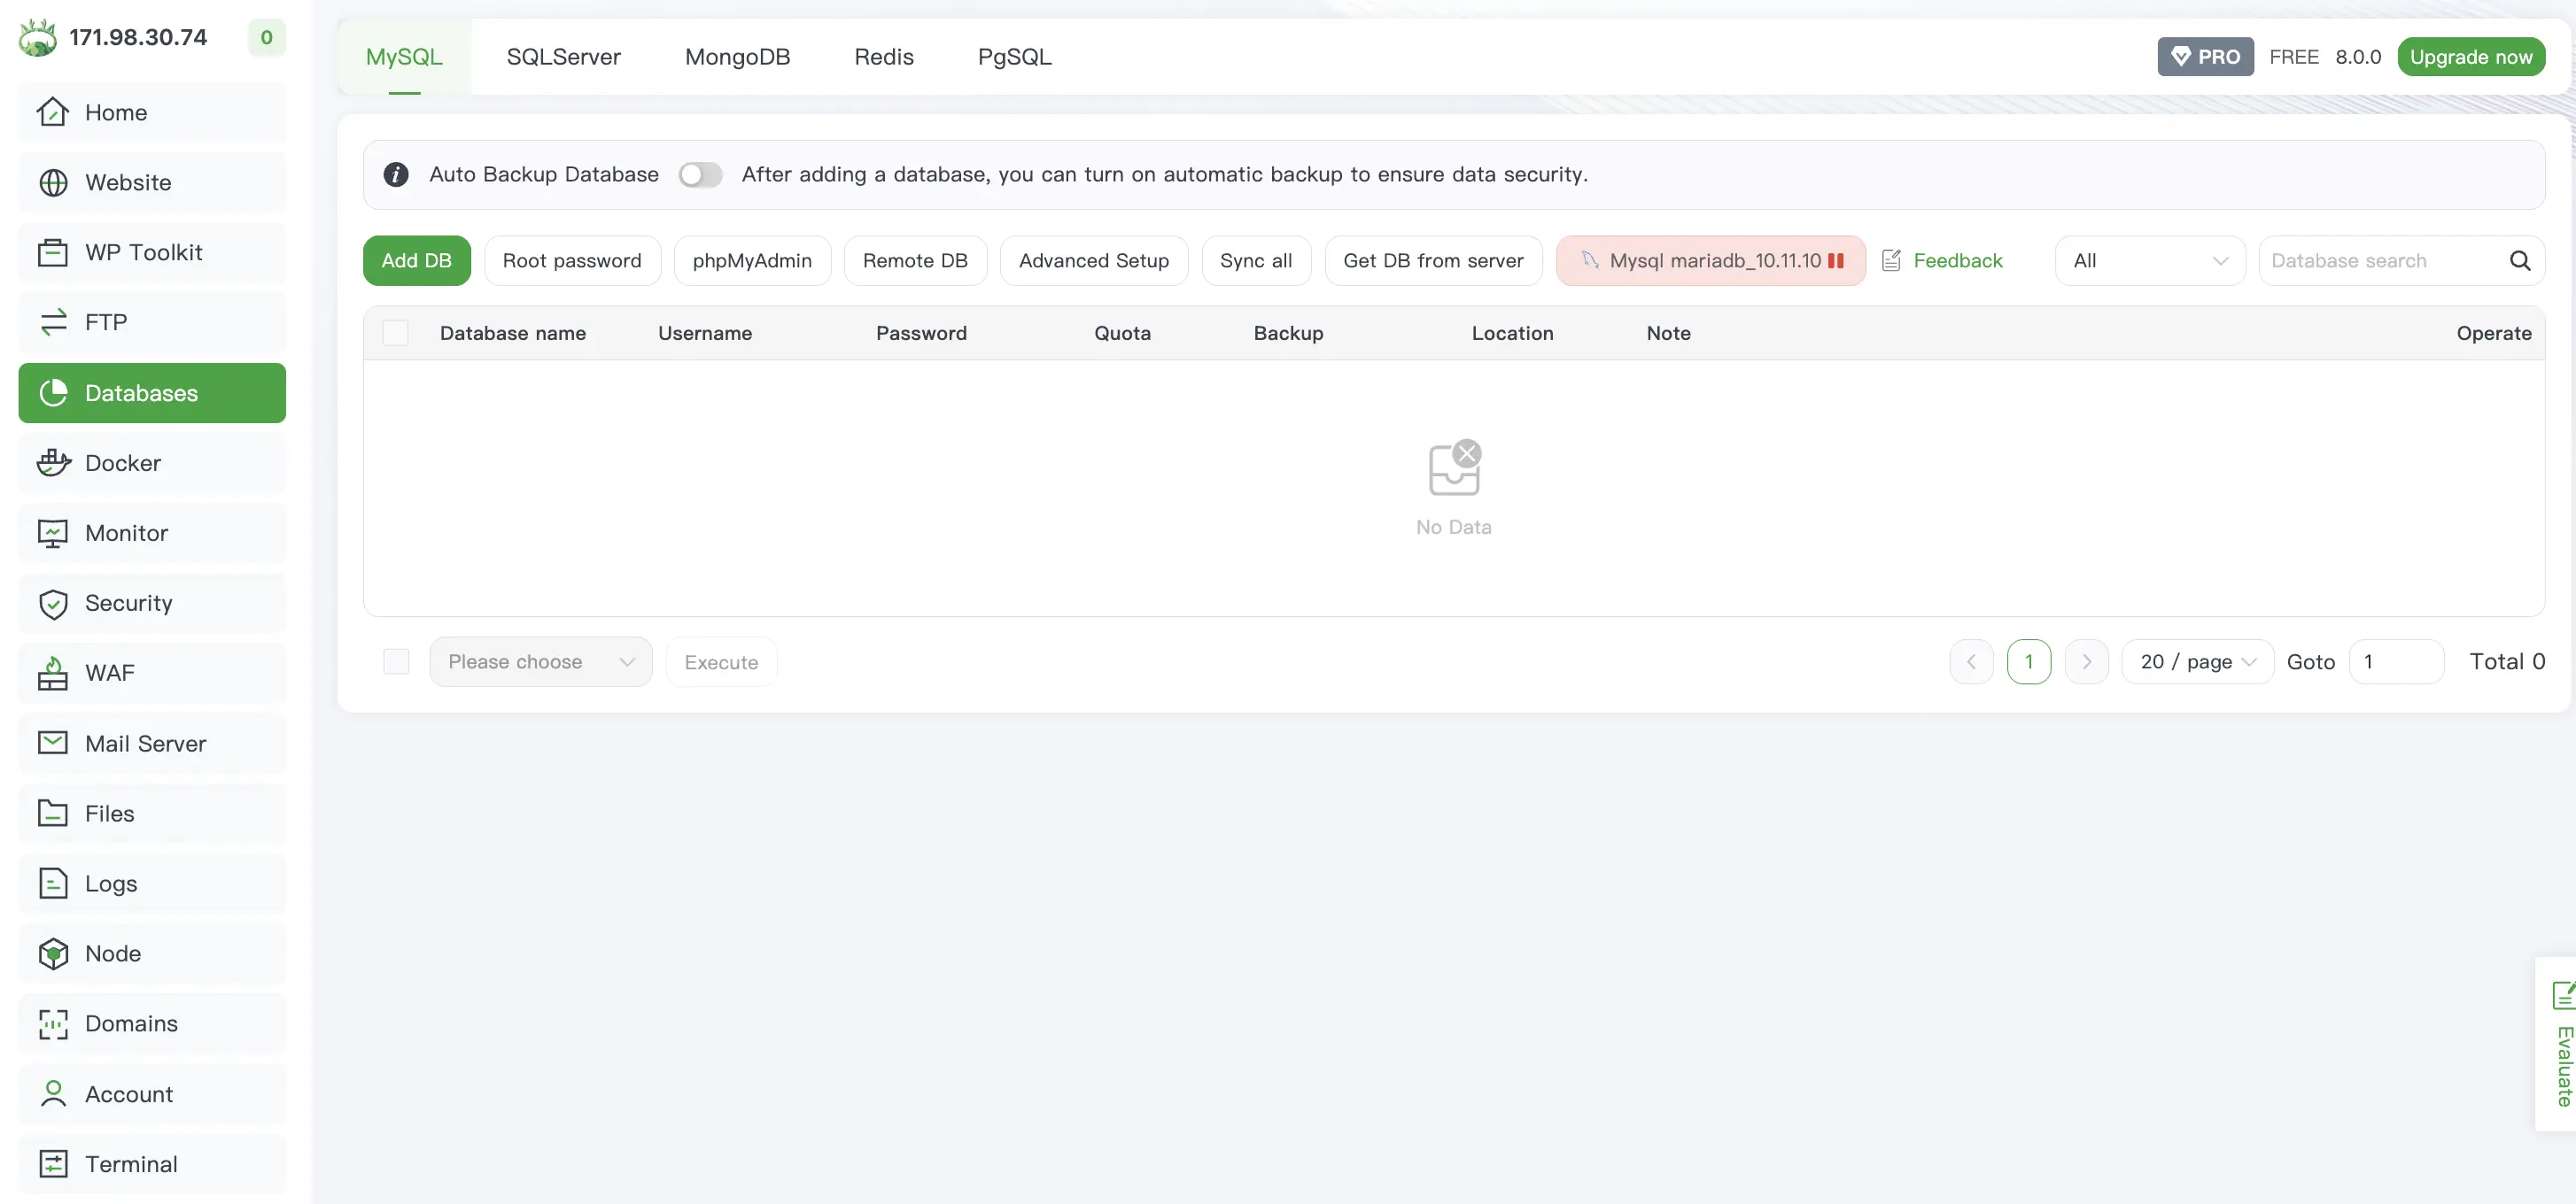Open the All filter dropdown

point(2149,261)
